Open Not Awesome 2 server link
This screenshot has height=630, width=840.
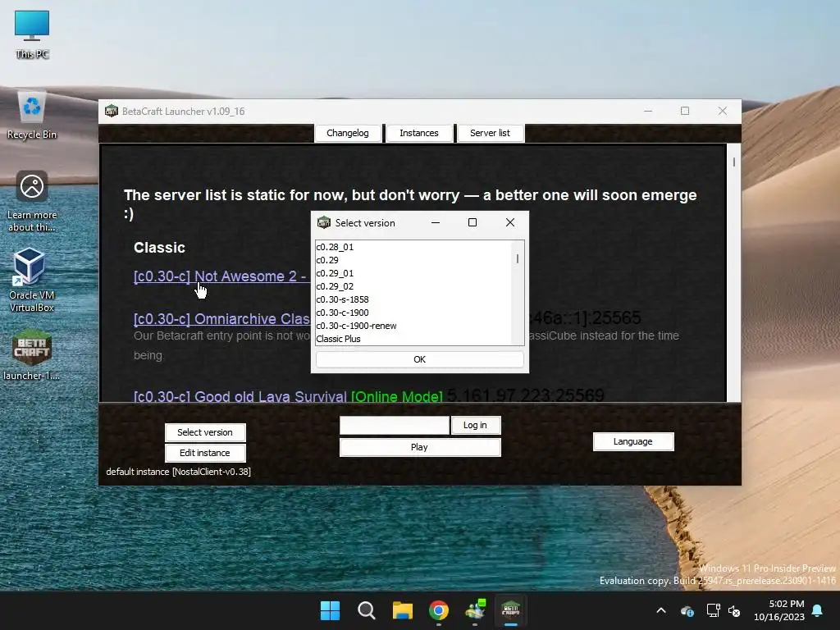tap(221, 276)
